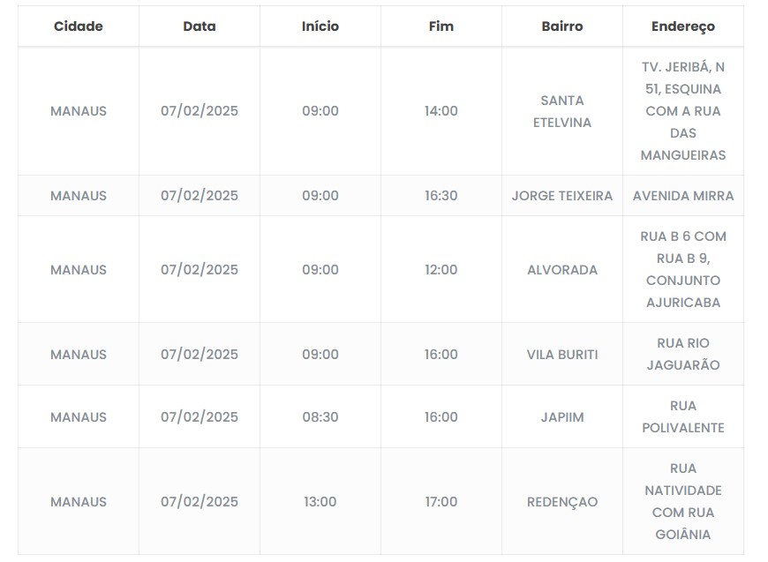Select the 13:00 start time cell
The height and width of the screenshot is (562, 768).
[320, 502]
